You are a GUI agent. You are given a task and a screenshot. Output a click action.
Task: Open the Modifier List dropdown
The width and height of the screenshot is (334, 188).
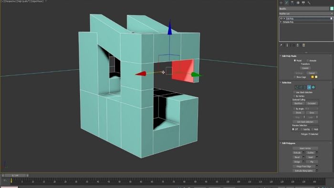click(306, 14)
